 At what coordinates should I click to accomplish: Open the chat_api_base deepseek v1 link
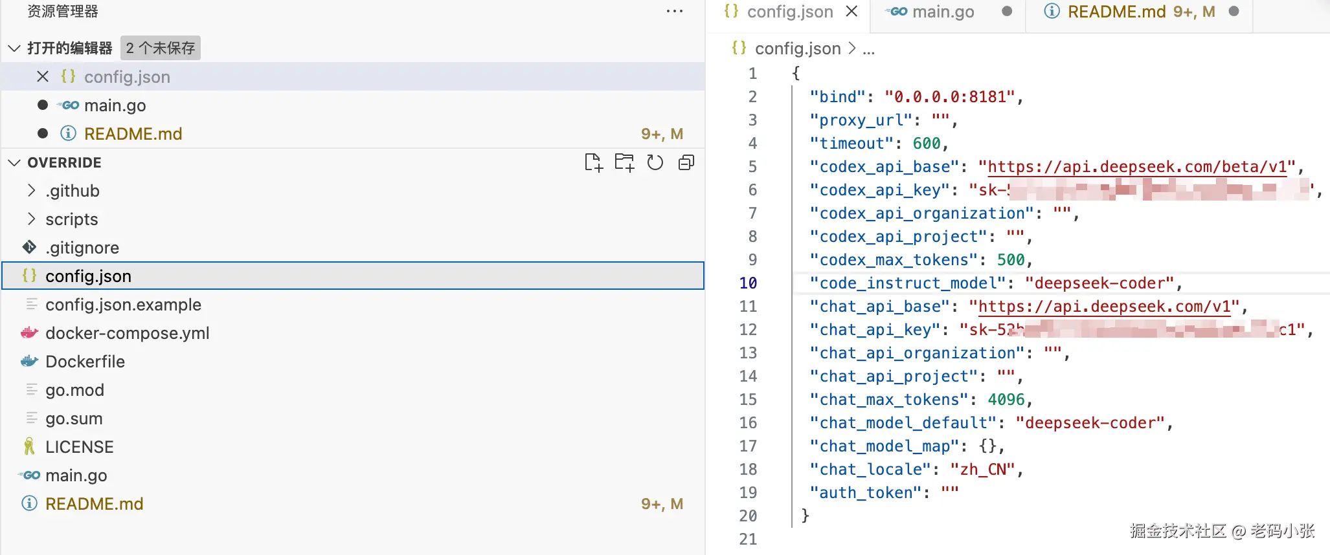(1104, 307)
